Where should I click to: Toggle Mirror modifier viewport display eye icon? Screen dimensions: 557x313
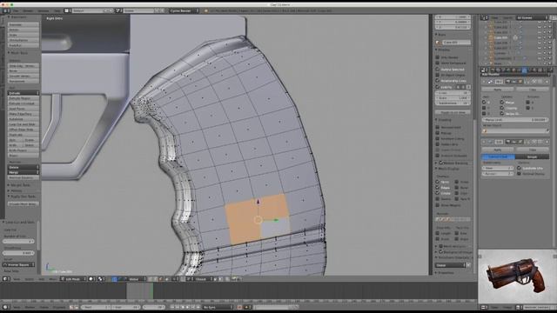point(514,81)
